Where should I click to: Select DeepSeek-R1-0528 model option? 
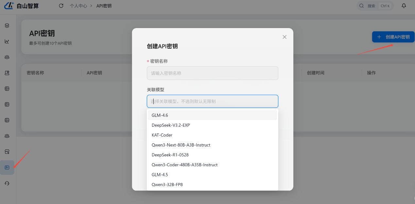[x=213, y=155]
